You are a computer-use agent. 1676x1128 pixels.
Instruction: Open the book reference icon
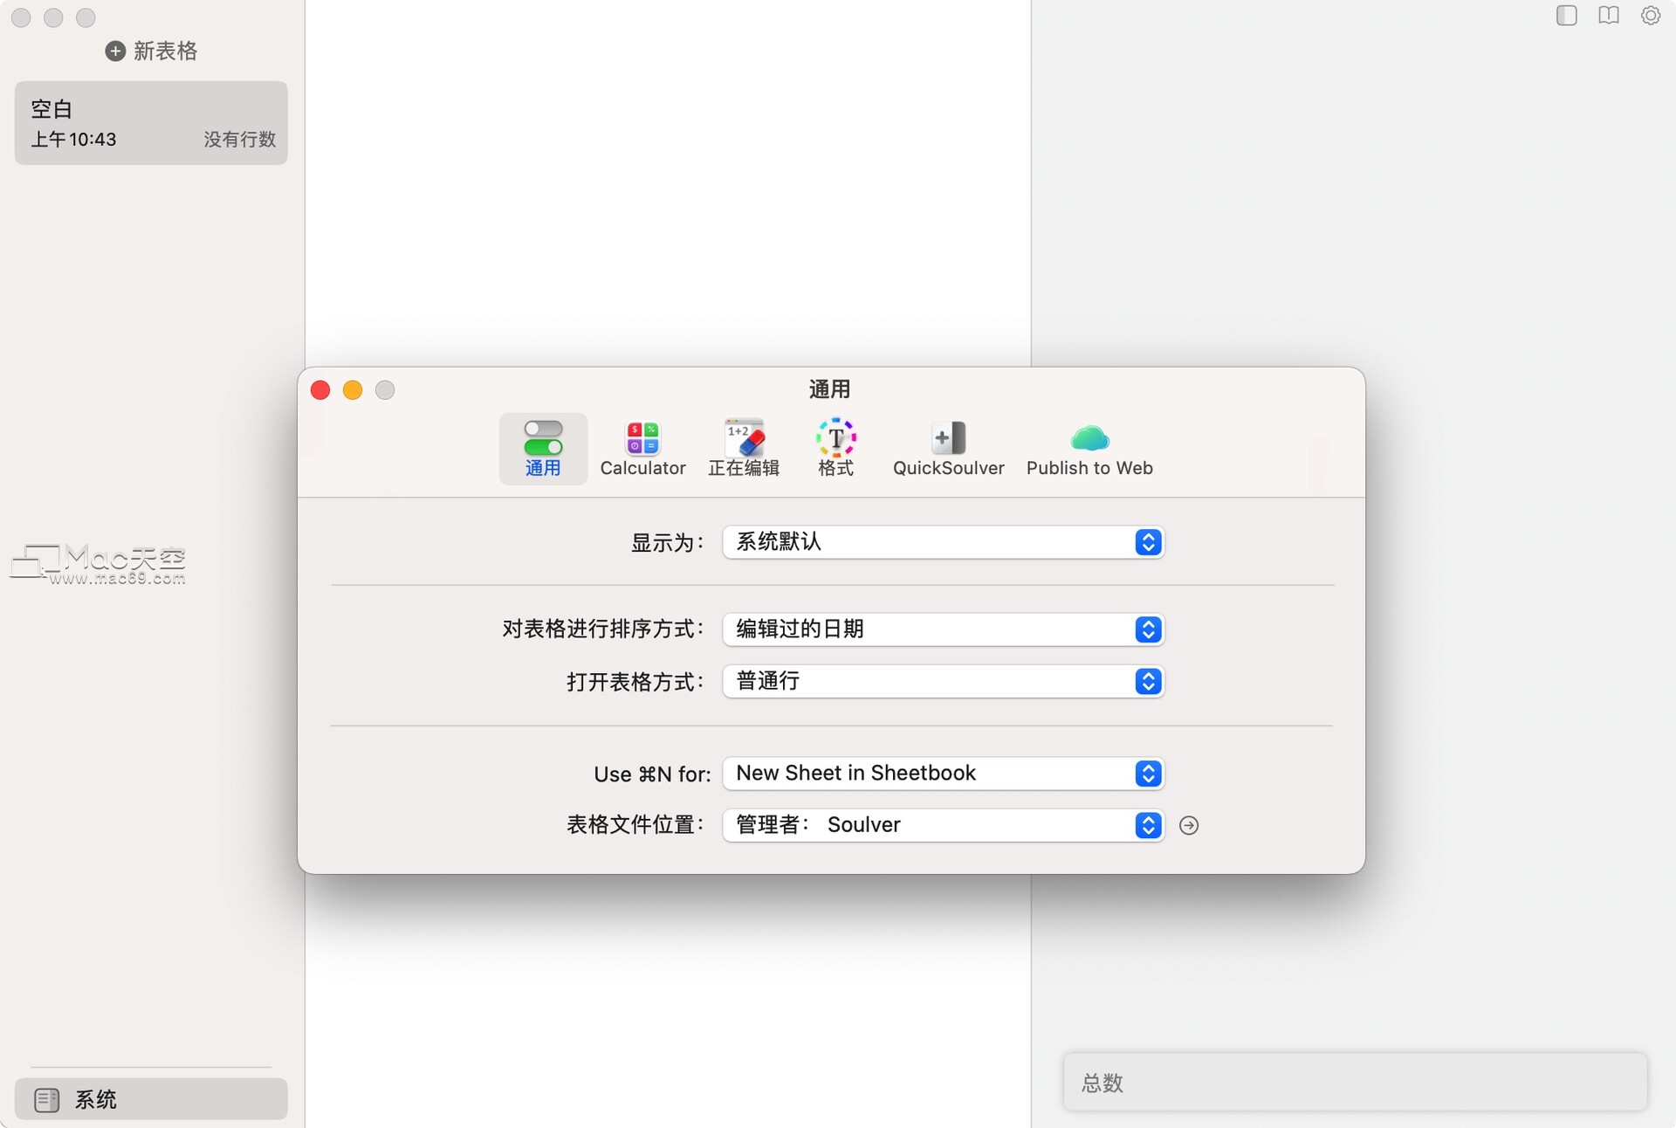coord(1608,16)
